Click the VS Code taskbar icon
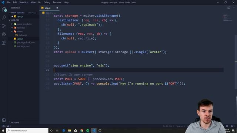237x133 pixels. [x=94, y=130]
